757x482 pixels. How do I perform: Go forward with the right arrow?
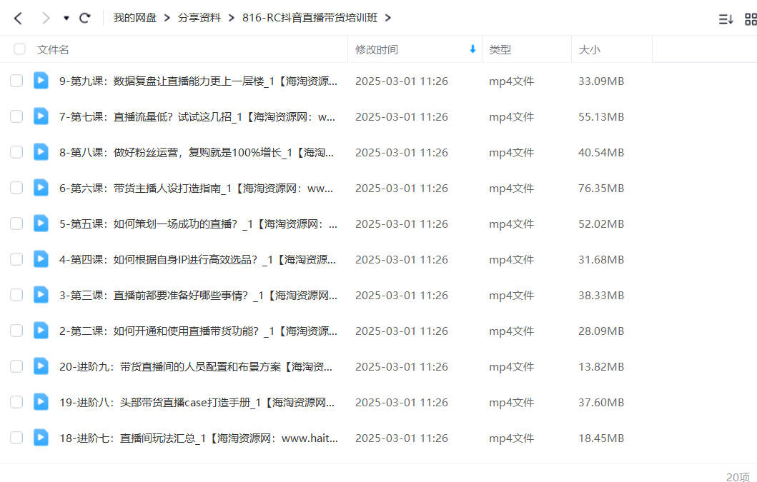pyautogui.click(x=45, y=19)
